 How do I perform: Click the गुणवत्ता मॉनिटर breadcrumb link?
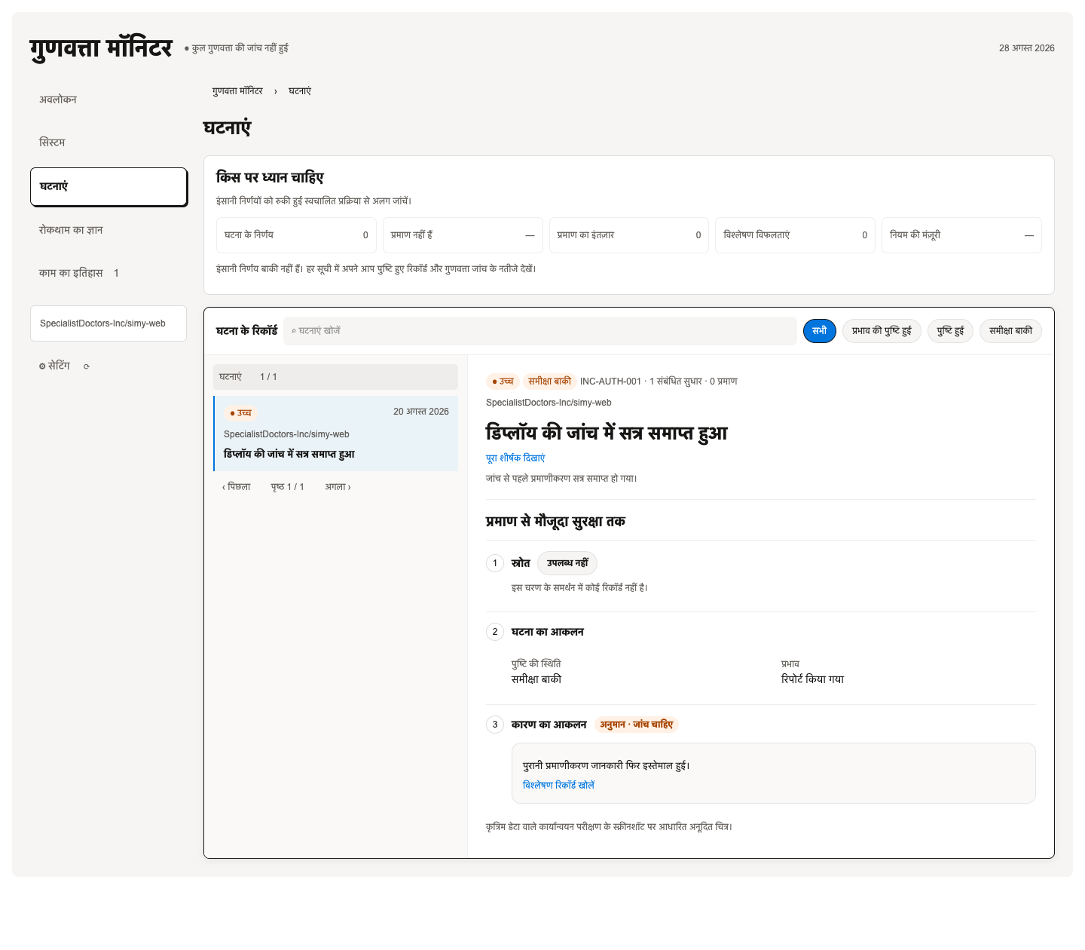pyautogui.click(x=237, y=91)
